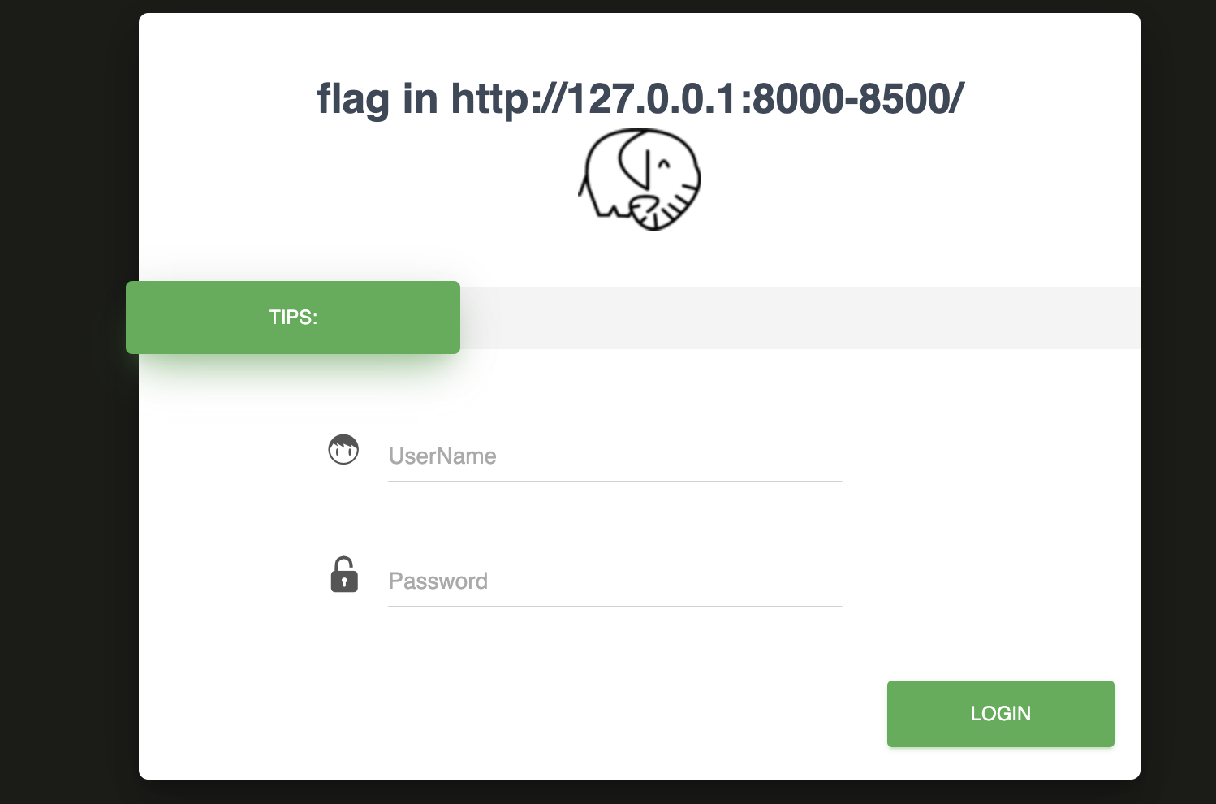Click the underline beneath the Password field

point(615,607)
